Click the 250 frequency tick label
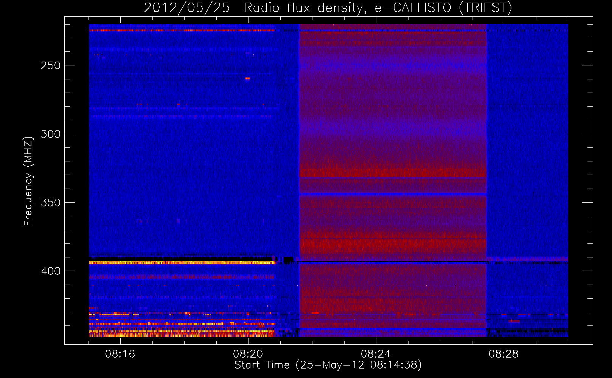Viewport: 612px width, 378px height. pyautogui.click(x=51, y=65)
